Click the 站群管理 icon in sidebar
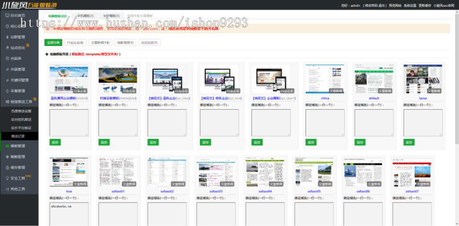Screen dimensions: 459x226 tap(7, 37)
